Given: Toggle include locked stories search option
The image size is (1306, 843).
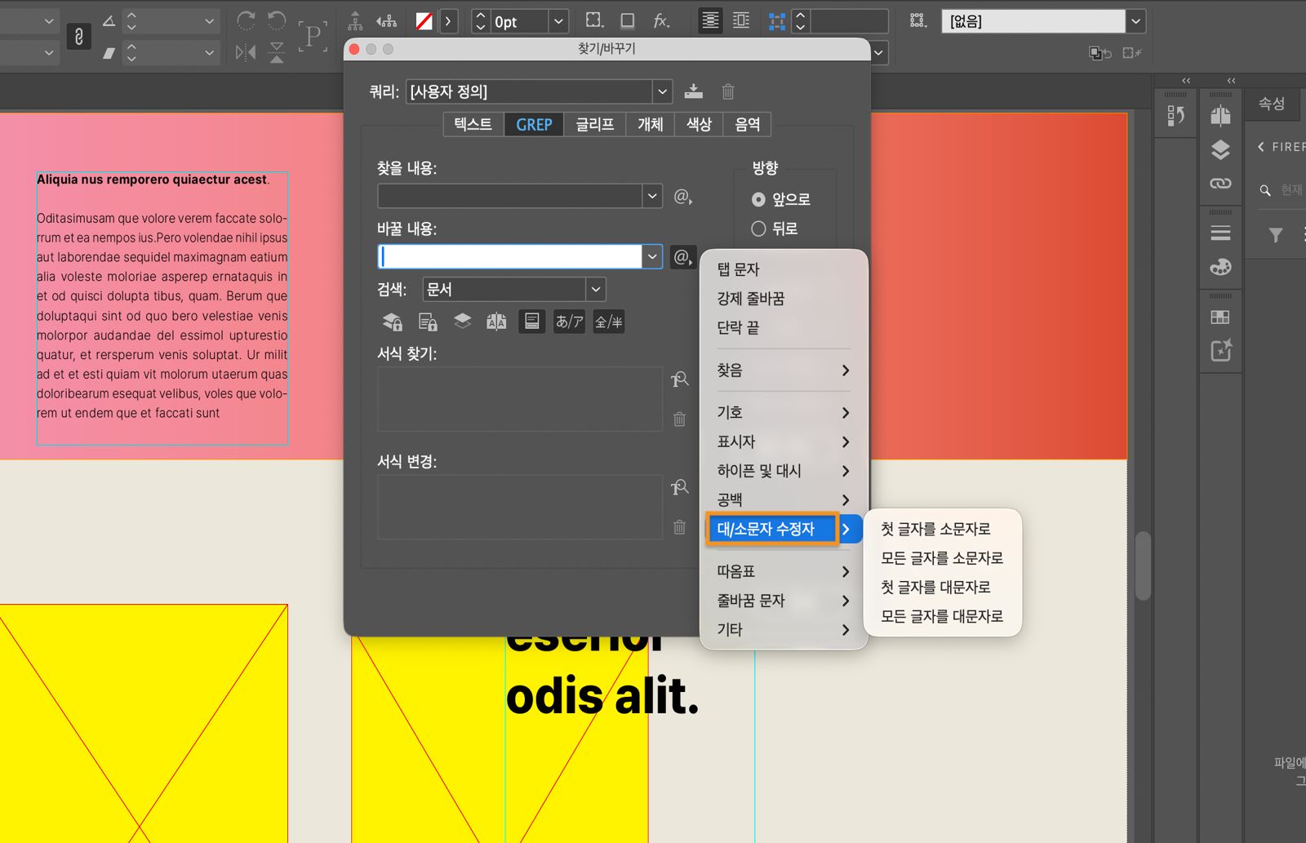Looking at the screenshot, I should click(x=428, y=322).
